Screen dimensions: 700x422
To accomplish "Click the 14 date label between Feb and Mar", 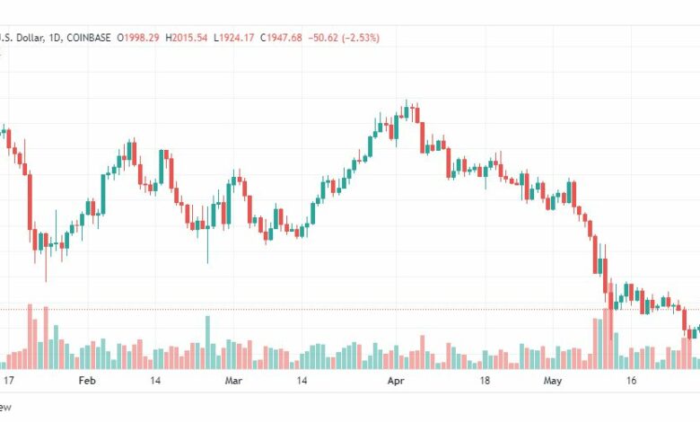I will (155, 381).
